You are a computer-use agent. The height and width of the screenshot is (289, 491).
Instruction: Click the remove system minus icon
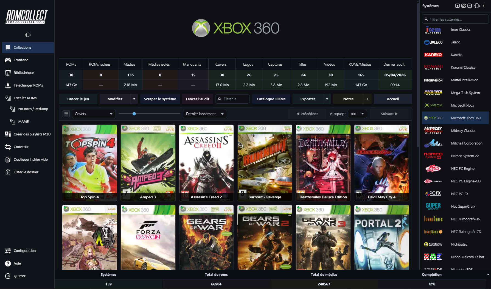click(470, 6)
